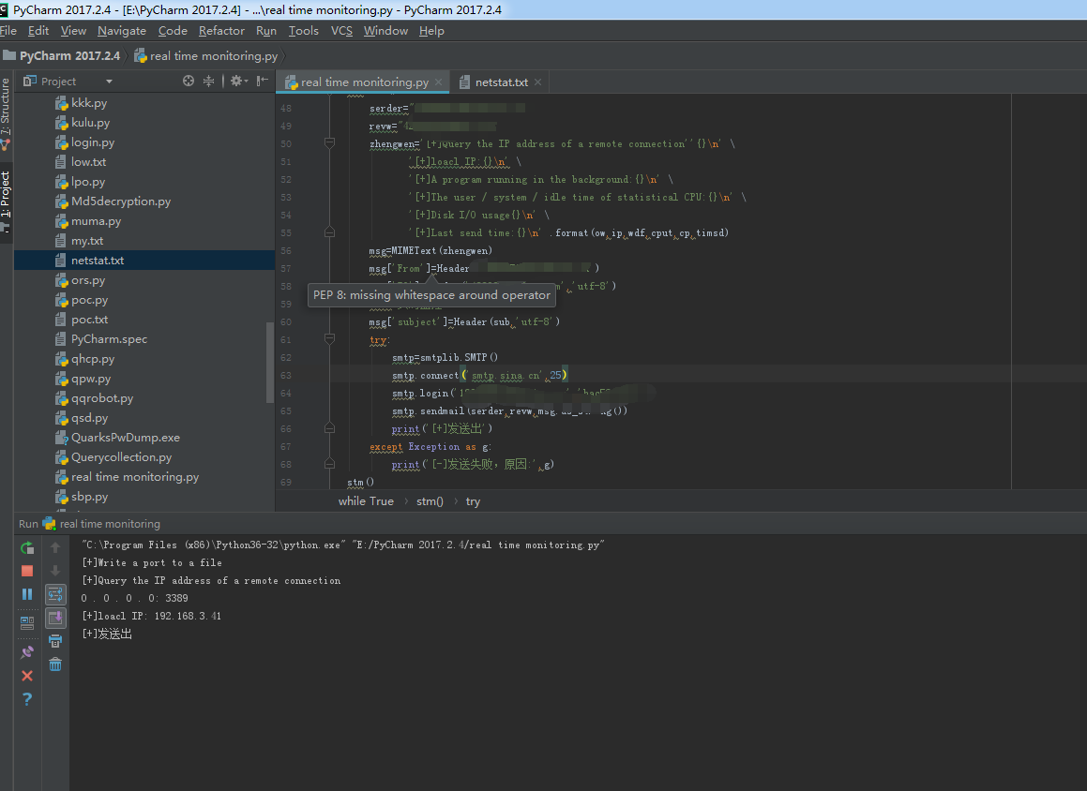1087x791 pixels.
Task: Open the File menu
Action: click(x=8, y=31)
